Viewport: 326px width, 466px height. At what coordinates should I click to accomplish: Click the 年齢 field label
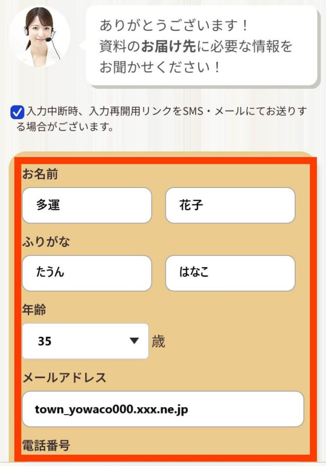34,310
